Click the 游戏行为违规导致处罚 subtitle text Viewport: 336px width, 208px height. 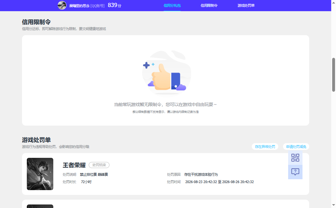[56, 147]
